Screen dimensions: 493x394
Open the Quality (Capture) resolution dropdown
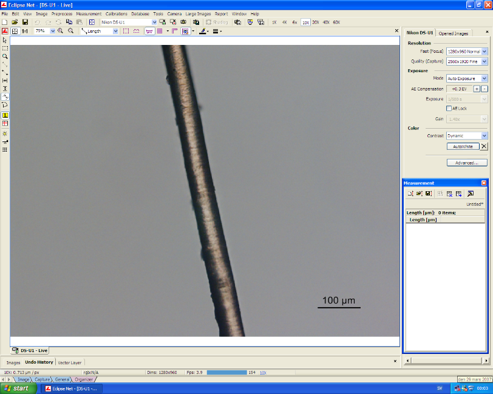point(484,61)
